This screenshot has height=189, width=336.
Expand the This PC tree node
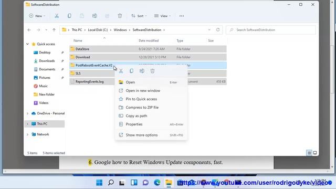[x=27, y=124]
